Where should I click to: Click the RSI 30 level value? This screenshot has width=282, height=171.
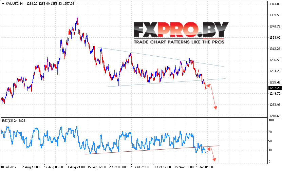tap(270, 150)
